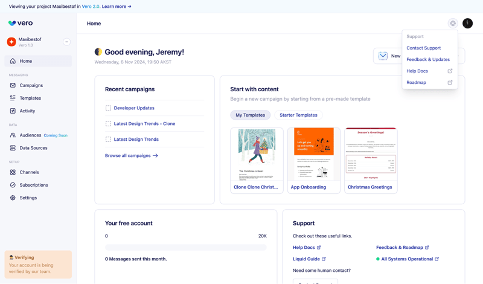This screenshot has width=483, height=284.
Task: Expand the Maxibestof project switcher
Action: (66, 42)
